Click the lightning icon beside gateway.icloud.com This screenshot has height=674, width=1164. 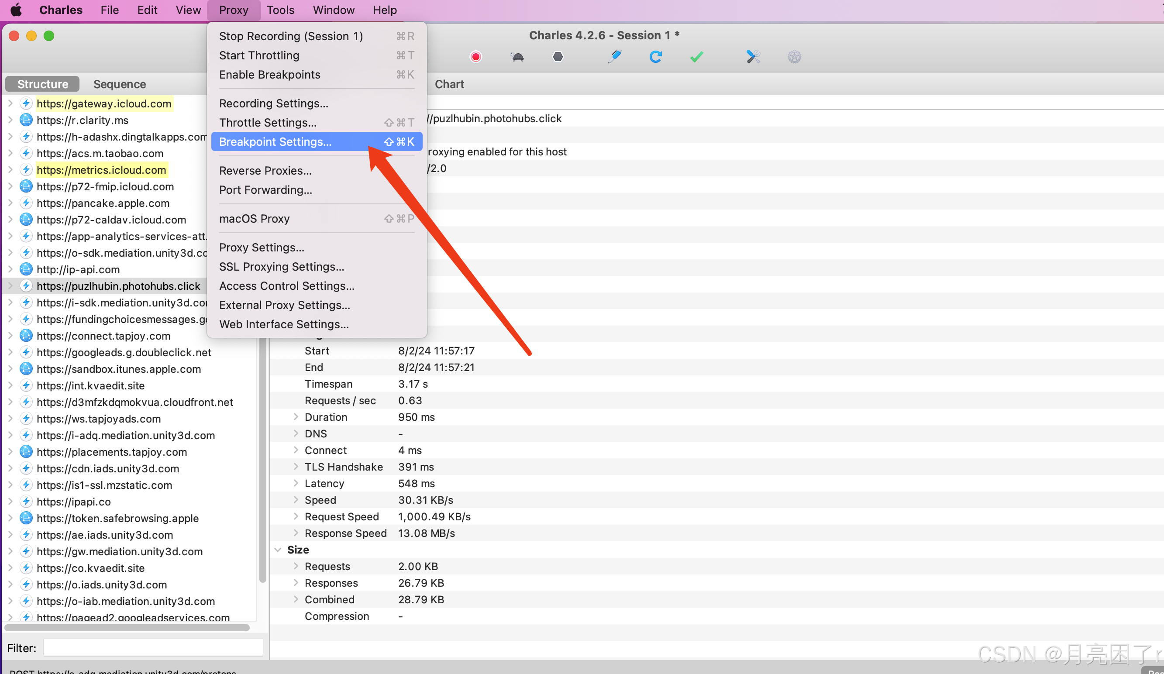(x=26, y=103)
